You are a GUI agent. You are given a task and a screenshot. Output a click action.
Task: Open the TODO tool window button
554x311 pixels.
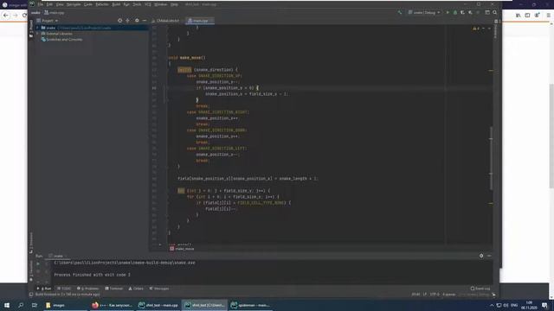(63, 289)
